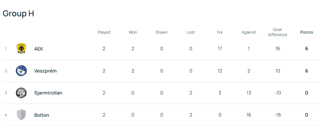Open the Veszprém team link
Viewport: 320px width, 126px height.
pyautogui.click(x=45, y=71)
